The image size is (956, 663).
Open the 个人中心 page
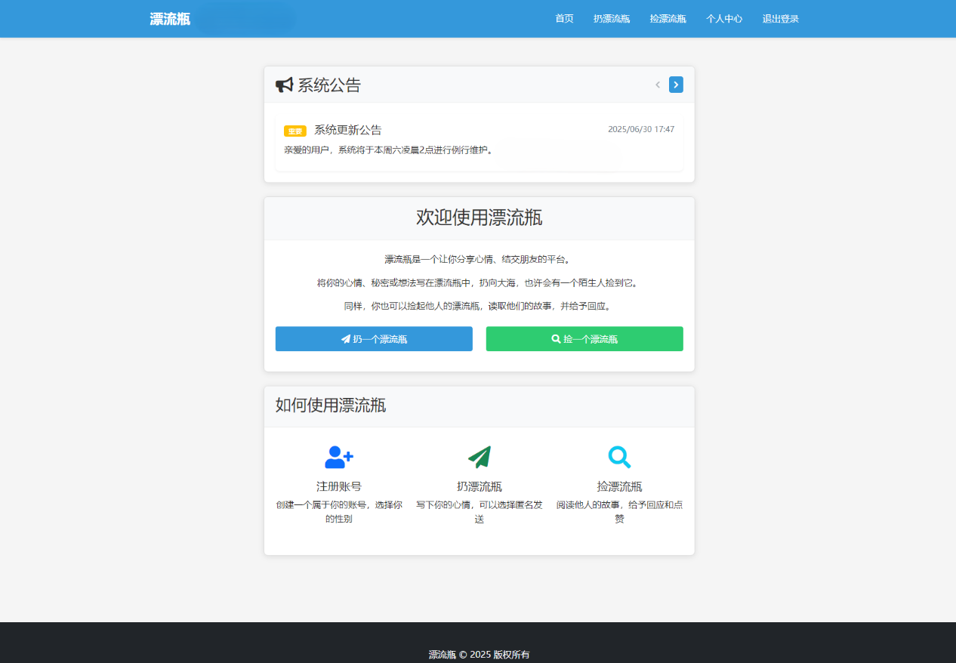coord(724,19)
